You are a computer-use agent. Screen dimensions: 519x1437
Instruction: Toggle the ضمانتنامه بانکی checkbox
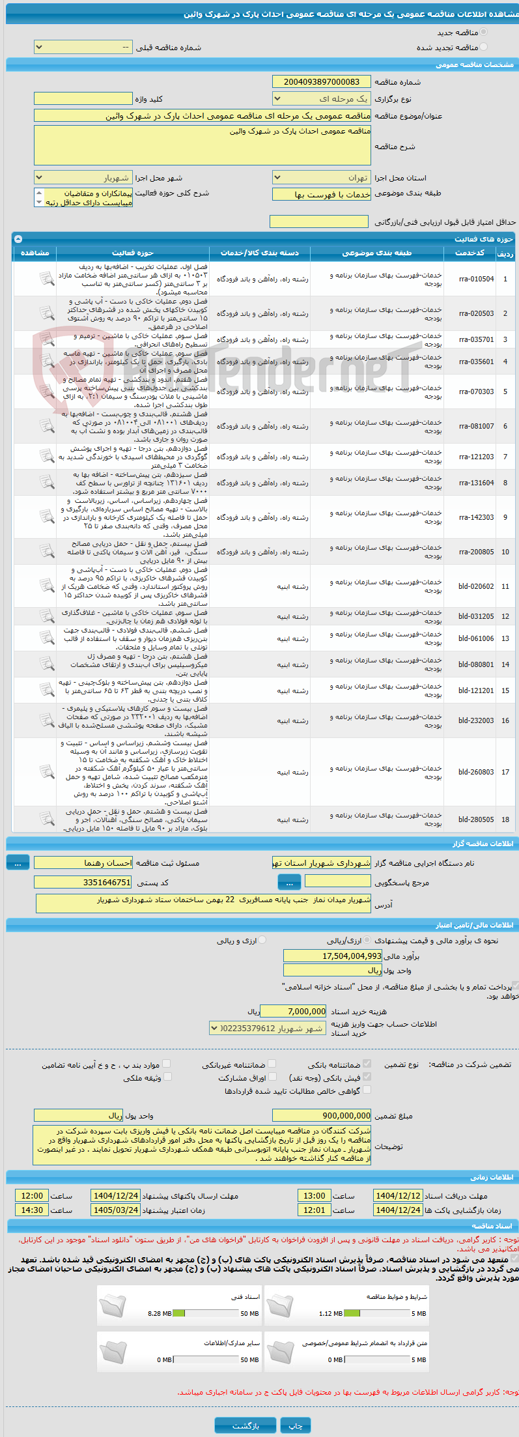click(x=367, y=1064)
